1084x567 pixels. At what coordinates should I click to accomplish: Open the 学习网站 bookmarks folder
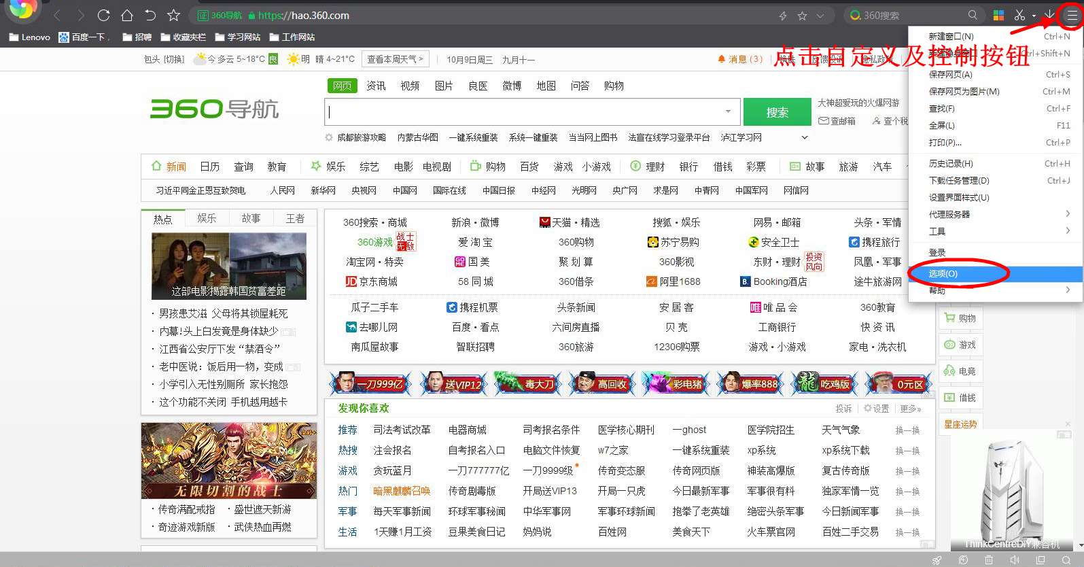(237, 37)
